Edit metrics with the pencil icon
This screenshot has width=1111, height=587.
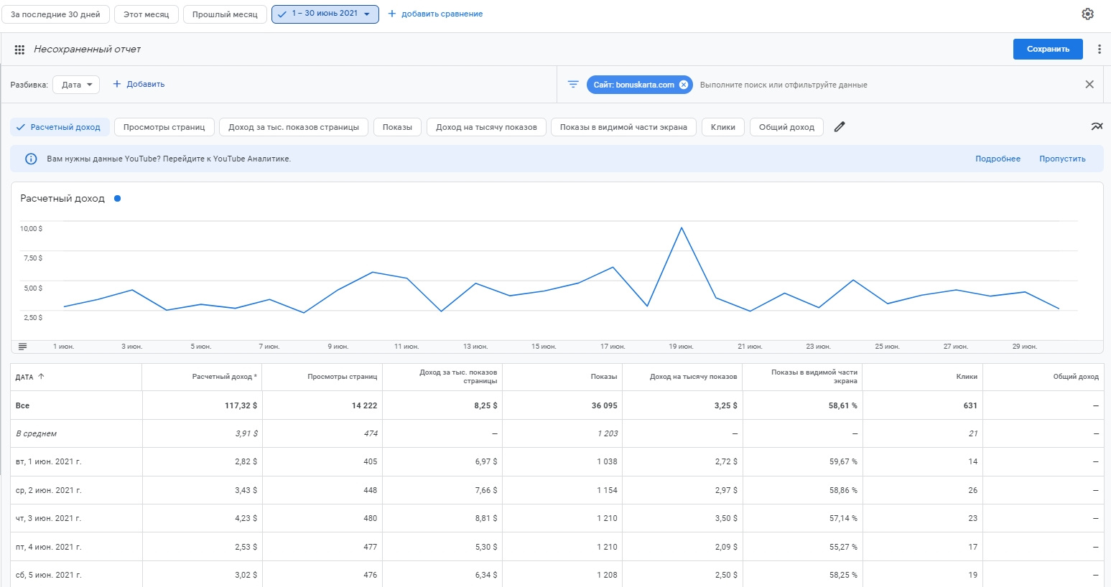840,127
